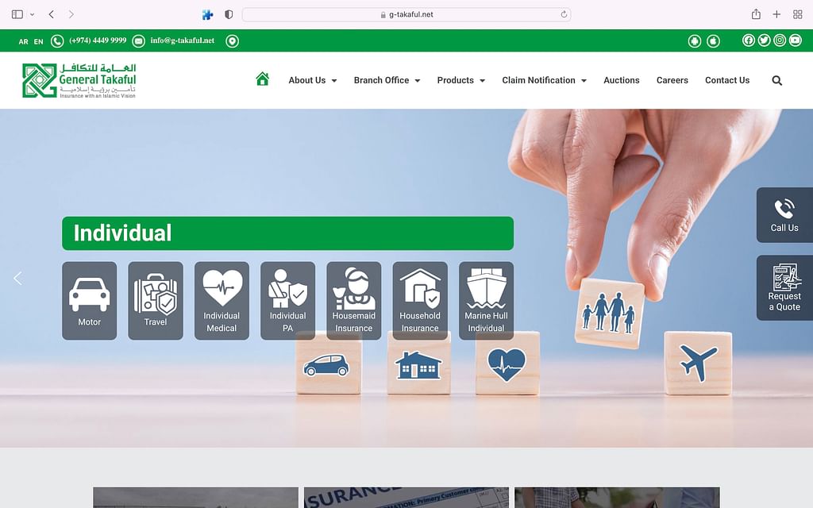The image size is (813, 508).
Task: Open the Auctions menu item
Action: [x=621, y=80]
